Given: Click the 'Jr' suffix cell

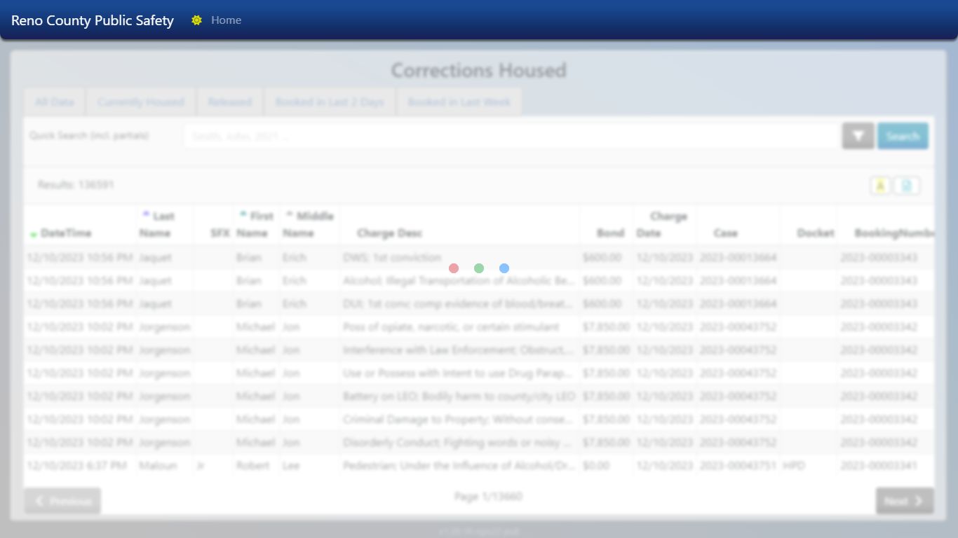Looking at the screenshot, I should click(213, 466).
